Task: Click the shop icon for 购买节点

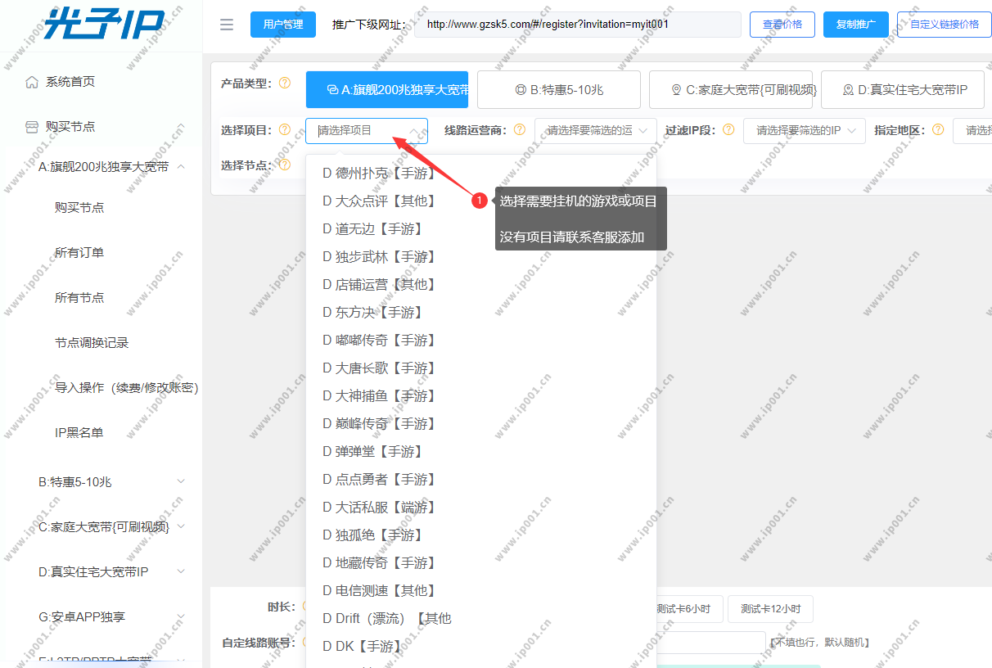Action: point(32,127)
